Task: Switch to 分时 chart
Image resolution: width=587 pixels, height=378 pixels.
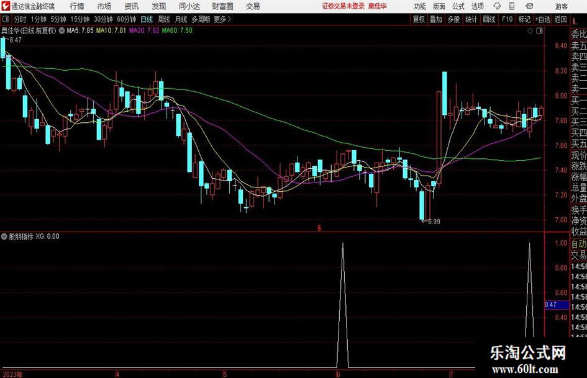Action: pos(20,19)
